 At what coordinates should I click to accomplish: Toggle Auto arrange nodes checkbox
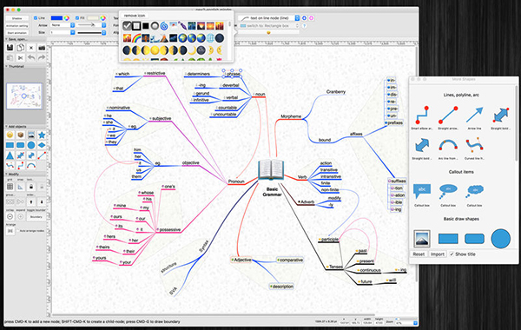[x=18, y=231]
